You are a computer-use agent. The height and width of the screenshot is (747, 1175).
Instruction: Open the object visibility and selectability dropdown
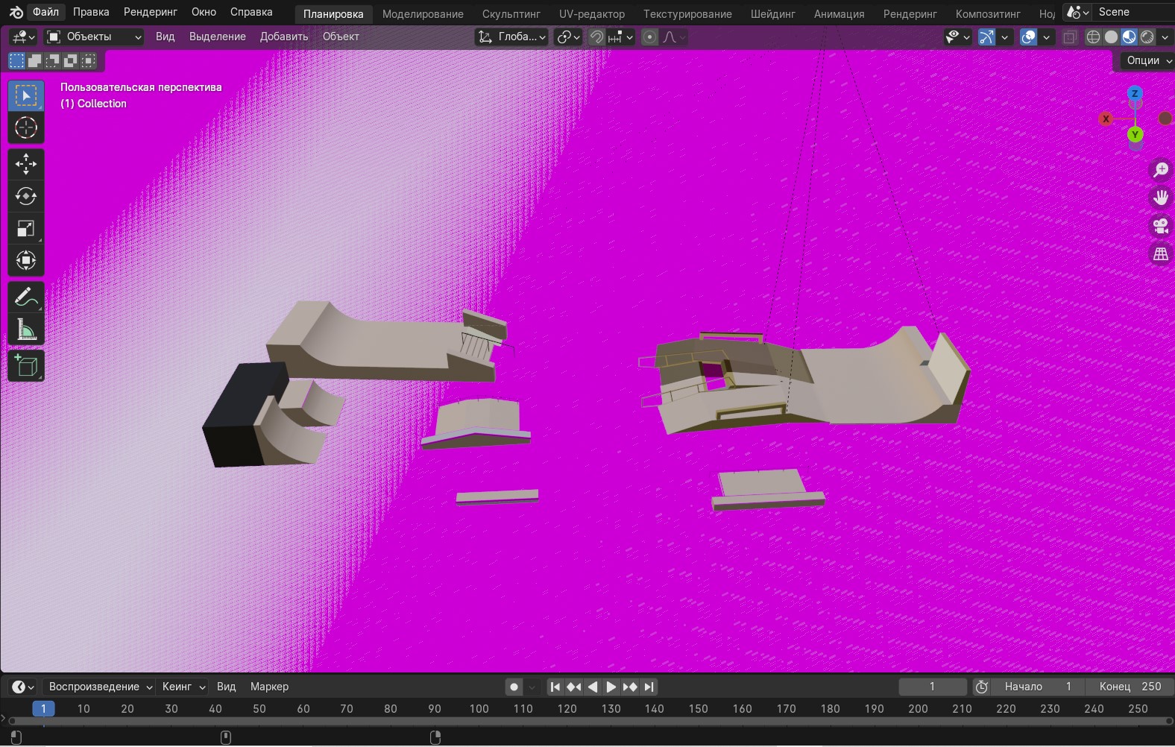[957, 37]
